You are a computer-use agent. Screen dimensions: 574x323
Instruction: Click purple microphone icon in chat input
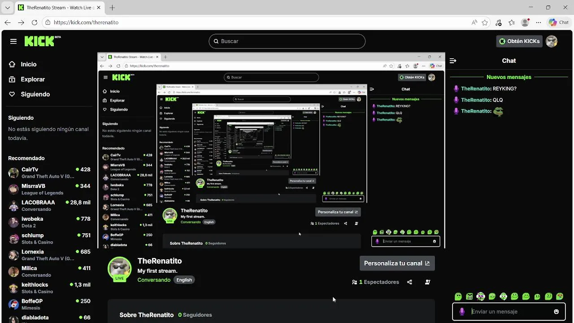462,312
